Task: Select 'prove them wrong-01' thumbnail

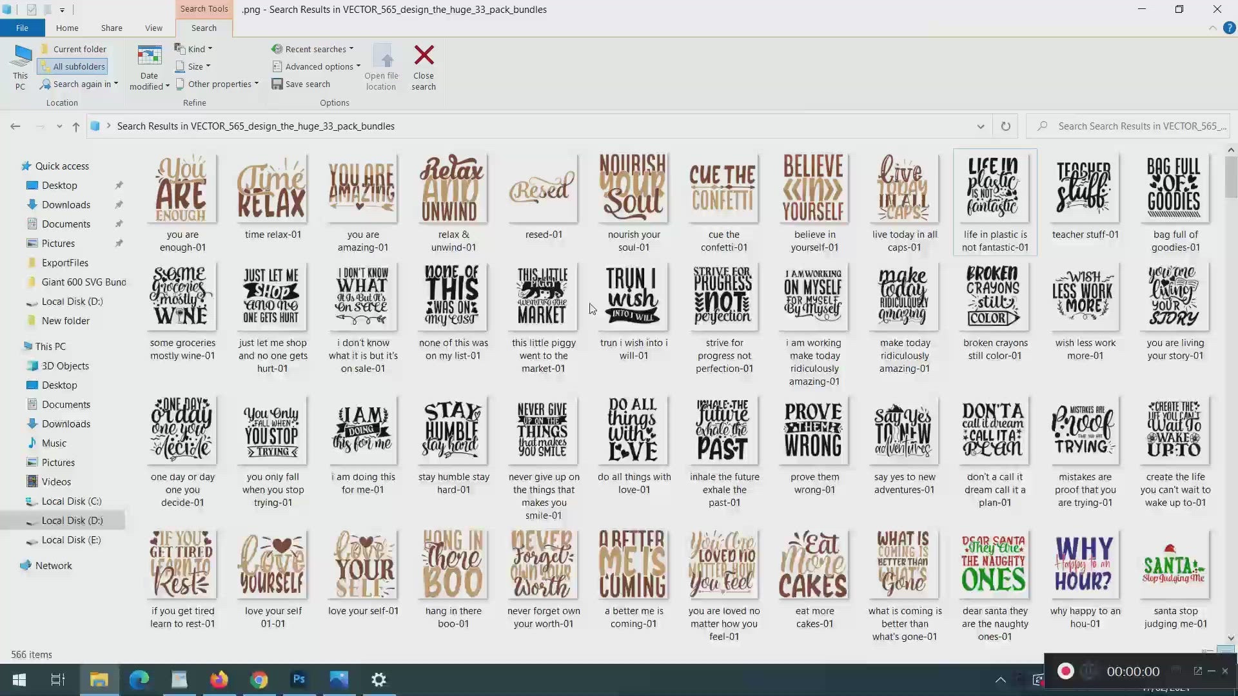Action: 814,430
